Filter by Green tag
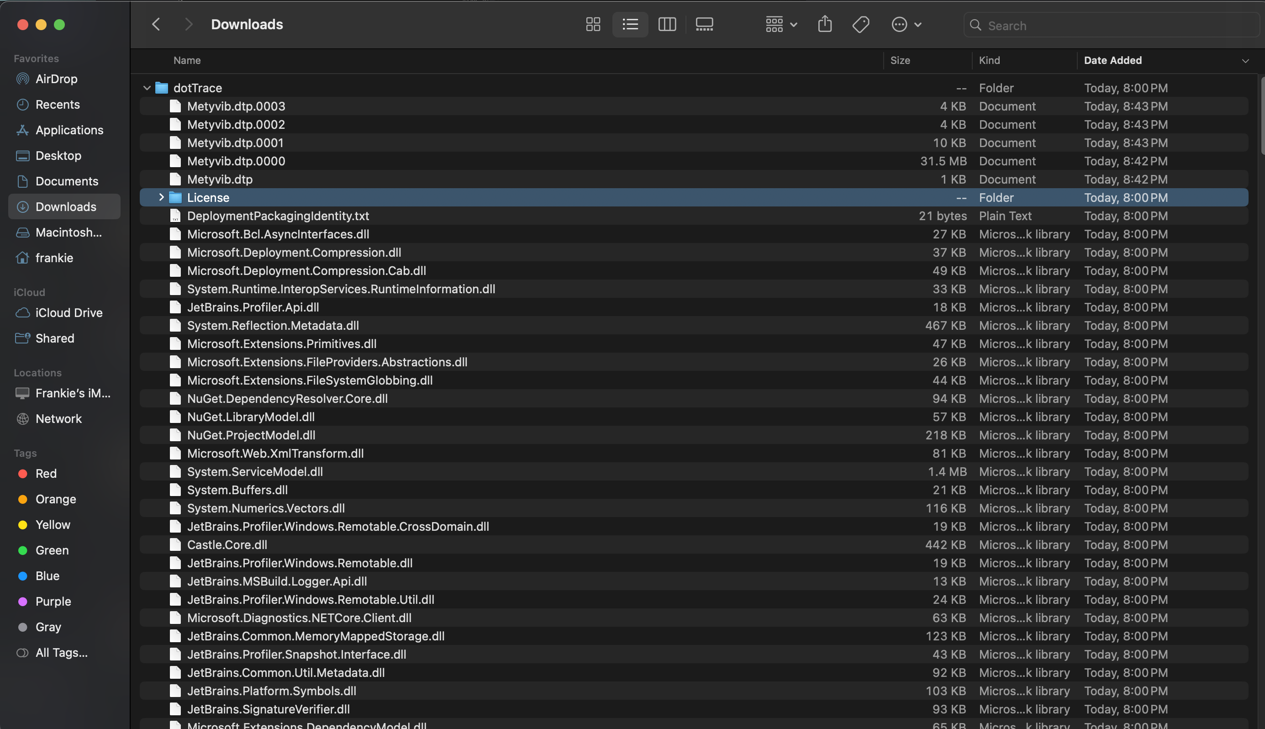The image size is (1265, 729). [x=64, y=550]
